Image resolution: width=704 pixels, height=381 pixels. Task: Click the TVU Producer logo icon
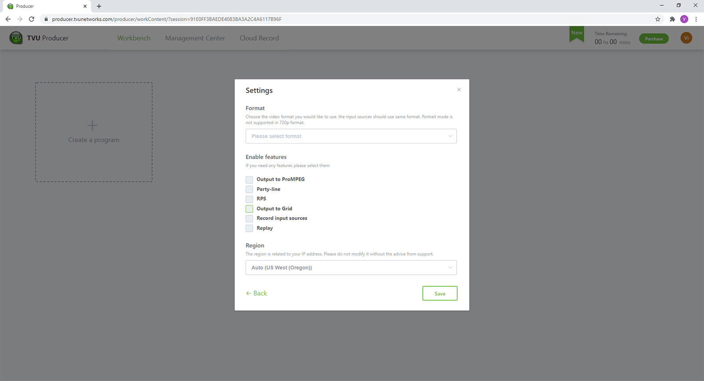pos(16,38)
